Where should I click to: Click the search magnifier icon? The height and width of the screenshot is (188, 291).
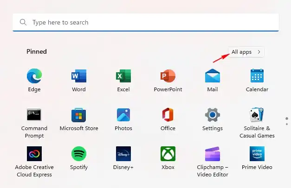[23, 22]
